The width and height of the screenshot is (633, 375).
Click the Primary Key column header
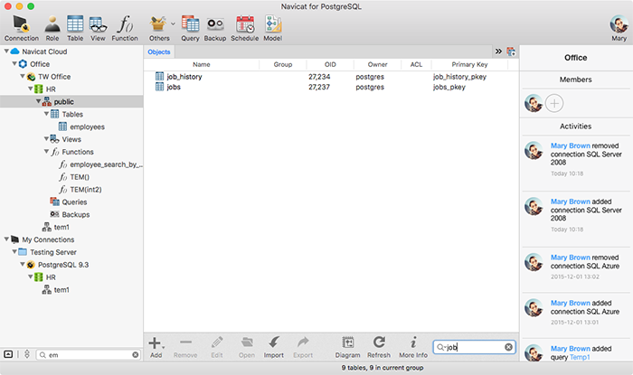tap(469, 64)
